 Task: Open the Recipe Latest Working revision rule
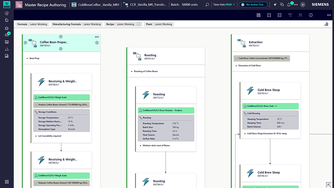pyautogui.click(x=125, y=24)
